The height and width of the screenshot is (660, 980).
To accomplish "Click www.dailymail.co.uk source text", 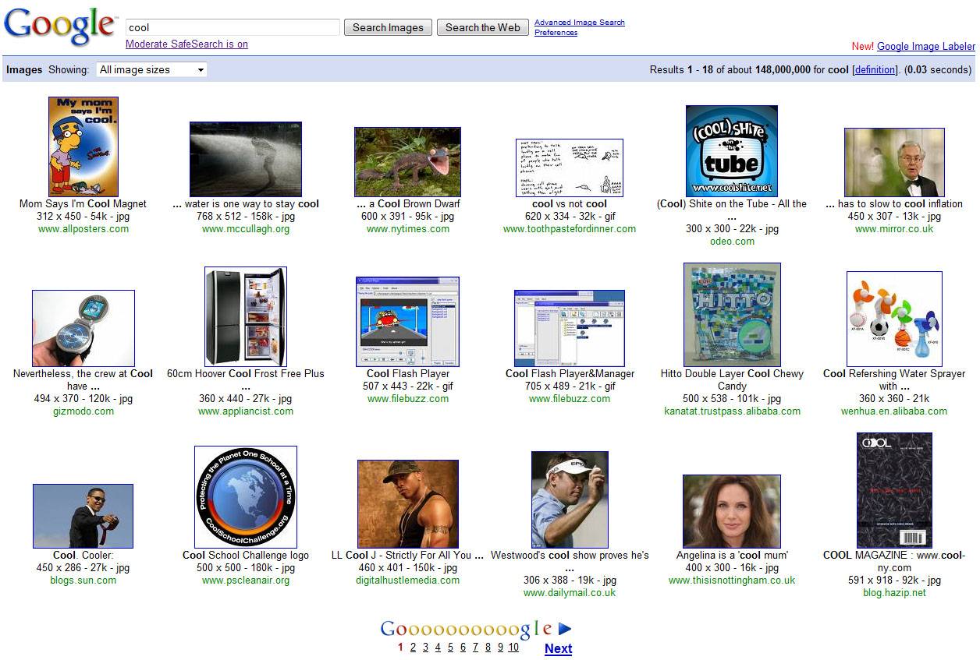I will pos(570,593).
